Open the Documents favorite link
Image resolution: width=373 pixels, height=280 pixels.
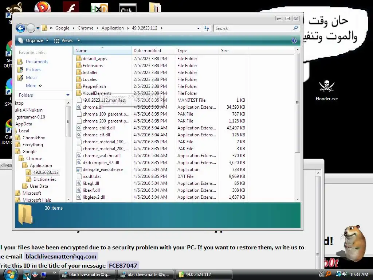pos(37,61)
